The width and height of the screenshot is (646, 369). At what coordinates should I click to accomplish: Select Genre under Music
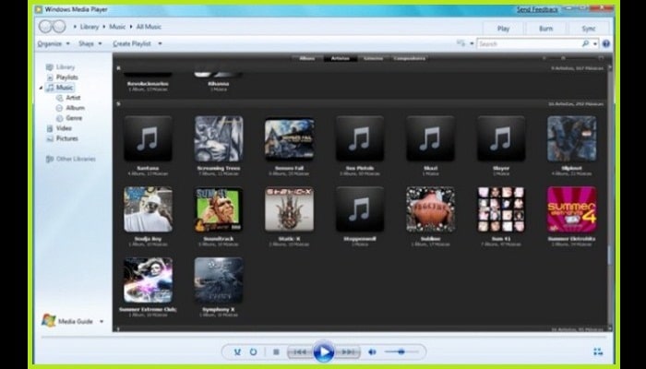(x=69, y=118)
